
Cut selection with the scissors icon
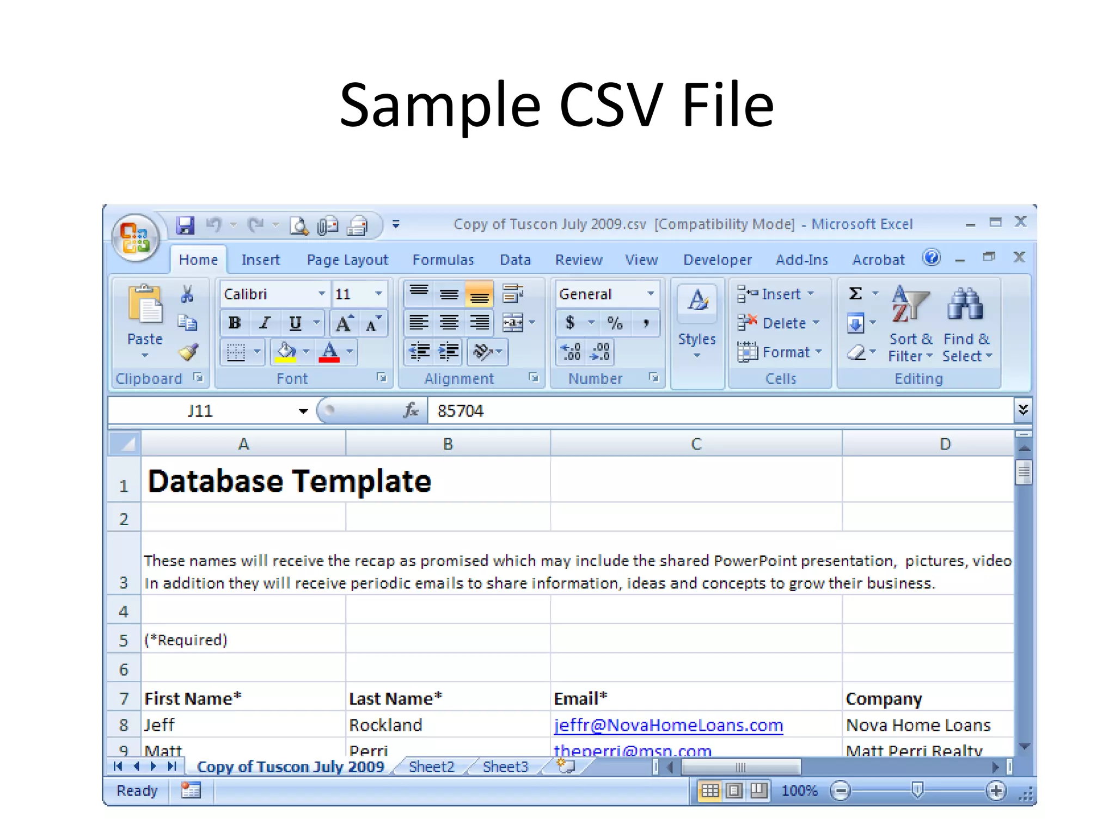(x=187, y=294)
